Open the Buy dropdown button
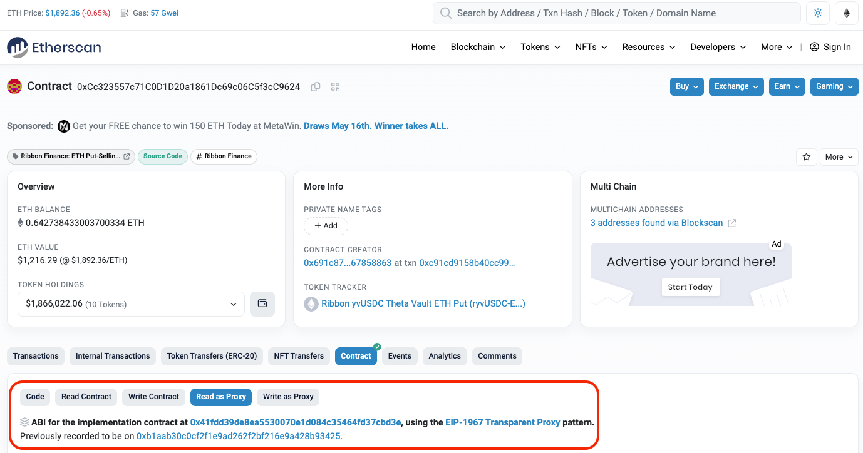This screenshot has width=863, height=453. tap(687, 86)
